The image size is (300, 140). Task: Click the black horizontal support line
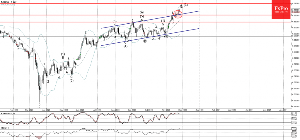[x=88, y=37]
